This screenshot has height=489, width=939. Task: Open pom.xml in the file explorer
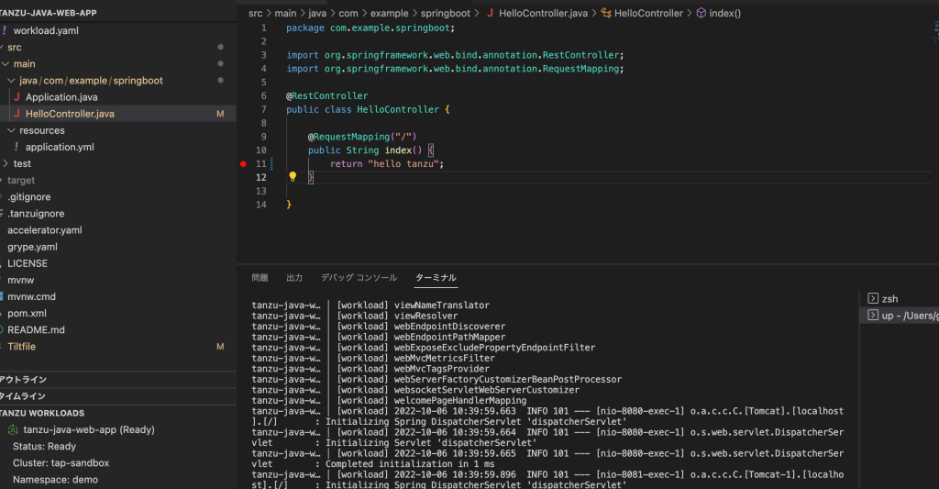pos(27,314)
